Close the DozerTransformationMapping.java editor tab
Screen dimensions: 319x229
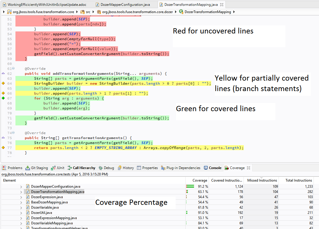222,5
